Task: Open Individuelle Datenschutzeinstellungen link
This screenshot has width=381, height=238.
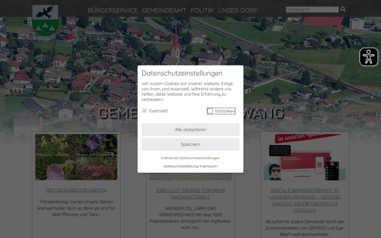Action: tap(190, 158)
